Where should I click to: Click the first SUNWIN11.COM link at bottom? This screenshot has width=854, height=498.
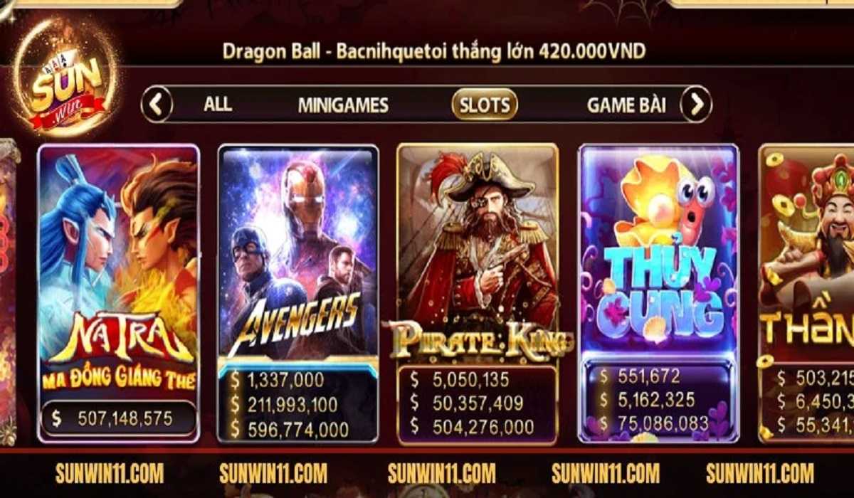[x=109, y=472]
